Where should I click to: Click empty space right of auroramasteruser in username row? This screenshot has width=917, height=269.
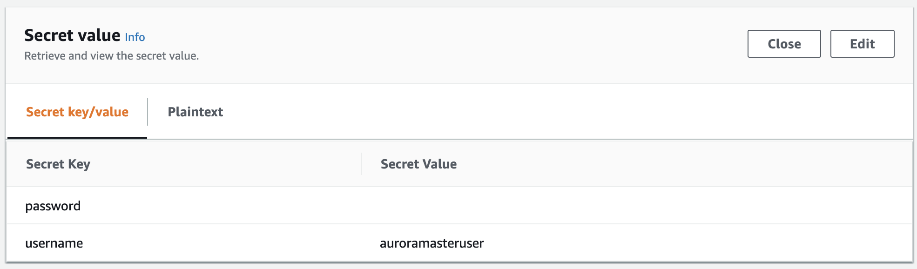click(698, 243)
